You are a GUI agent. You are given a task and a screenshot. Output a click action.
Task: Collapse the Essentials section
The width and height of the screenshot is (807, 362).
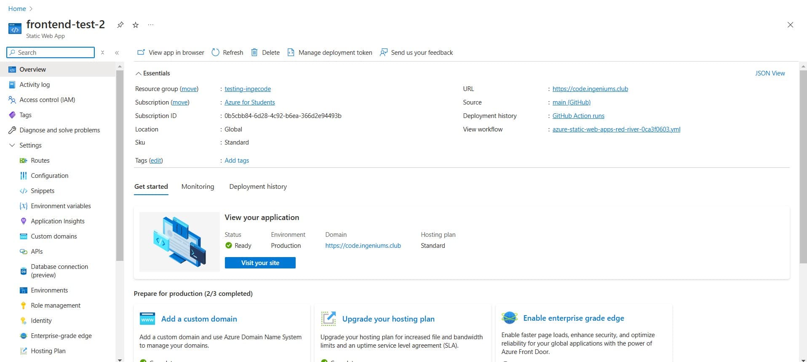(x=138, y=73)
